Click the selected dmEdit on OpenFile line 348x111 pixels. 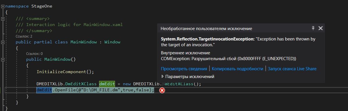(x=44, y=90)
